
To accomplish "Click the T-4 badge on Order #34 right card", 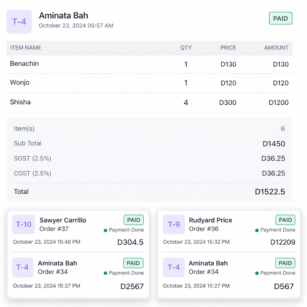I will point(174,267).
